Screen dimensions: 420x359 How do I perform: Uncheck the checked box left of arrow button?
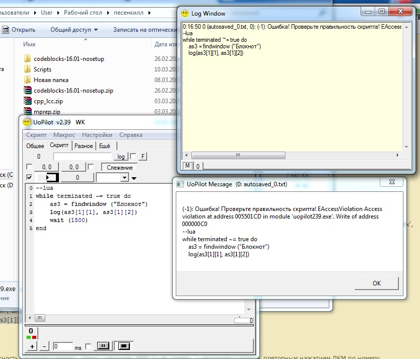(29, 177)
